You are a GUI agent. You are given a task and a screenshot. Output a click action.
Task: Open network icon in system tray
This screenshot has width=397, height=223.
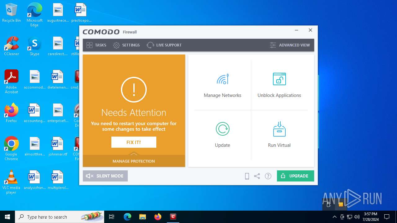tap(350, 217)
